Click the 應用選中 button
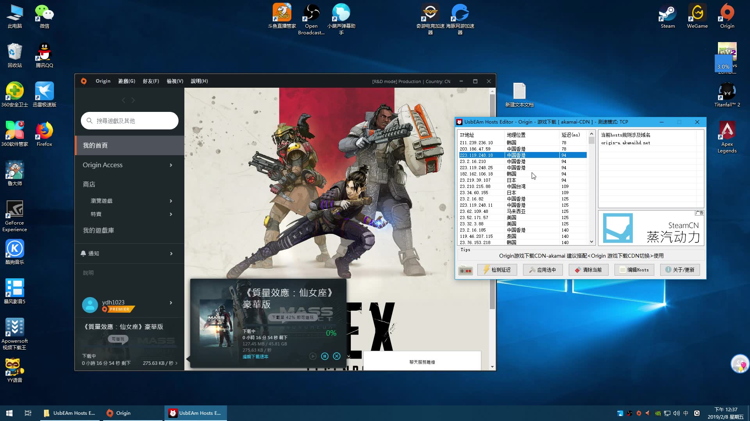The image size is (750, 421). pos(543,270)
